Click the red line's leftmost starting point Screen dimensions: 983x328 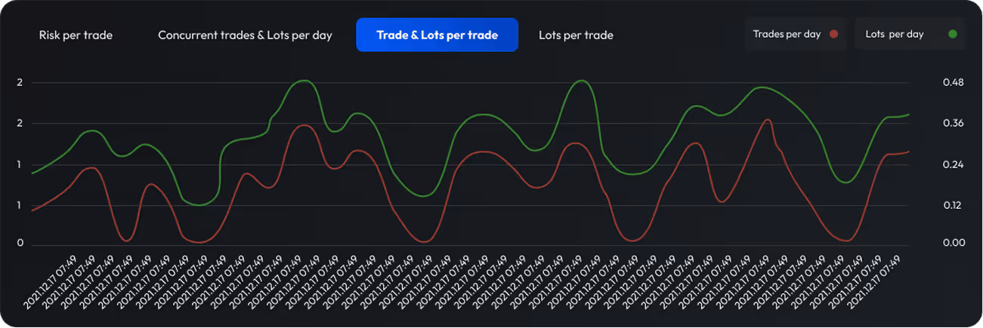(32, 210)
